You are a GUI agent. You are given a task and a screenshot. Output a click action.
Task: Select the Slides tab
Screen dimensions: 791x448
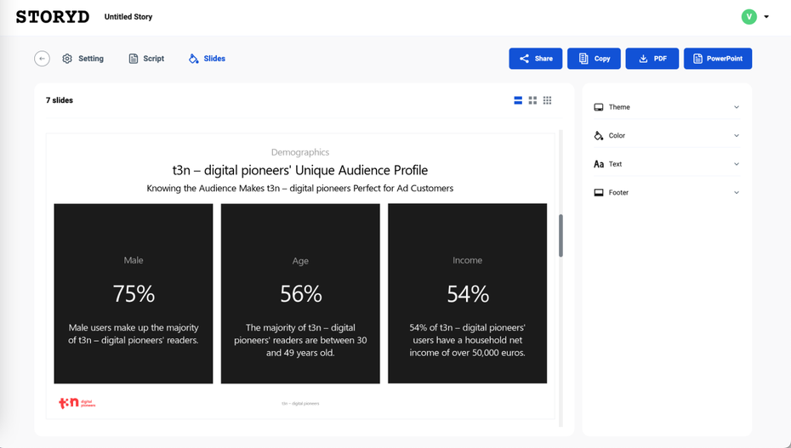pyautogui.click(x=207, y=59)
